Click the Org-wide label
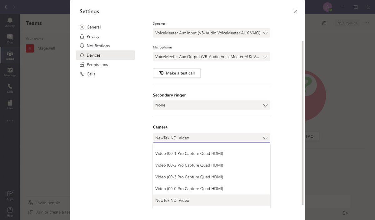 [x=347, y=23]
